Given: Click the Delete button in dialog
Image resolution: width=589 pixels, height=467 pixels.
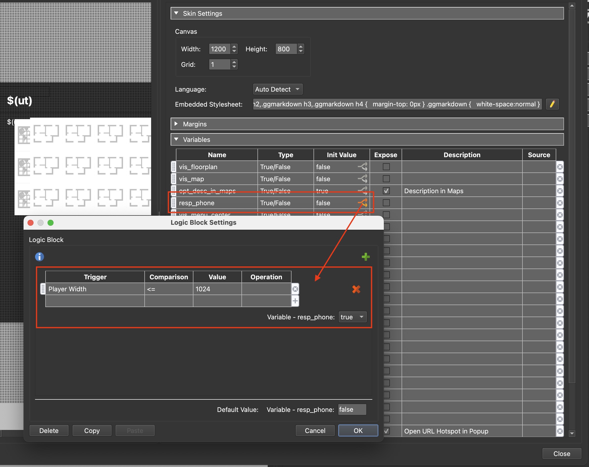Looking at the screenshot, I should [x=49, y=431].
